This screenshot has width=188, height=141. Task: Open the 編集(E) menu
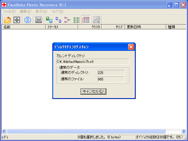point(26,11)
